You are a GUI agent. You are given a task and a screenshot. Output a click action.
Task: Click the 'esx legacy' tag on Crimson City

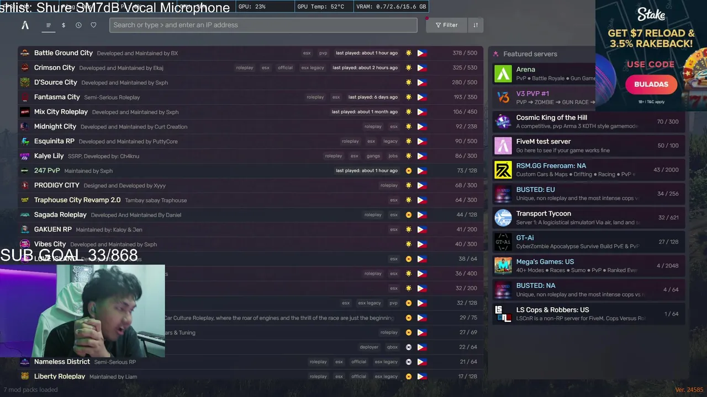click(313, 68)
